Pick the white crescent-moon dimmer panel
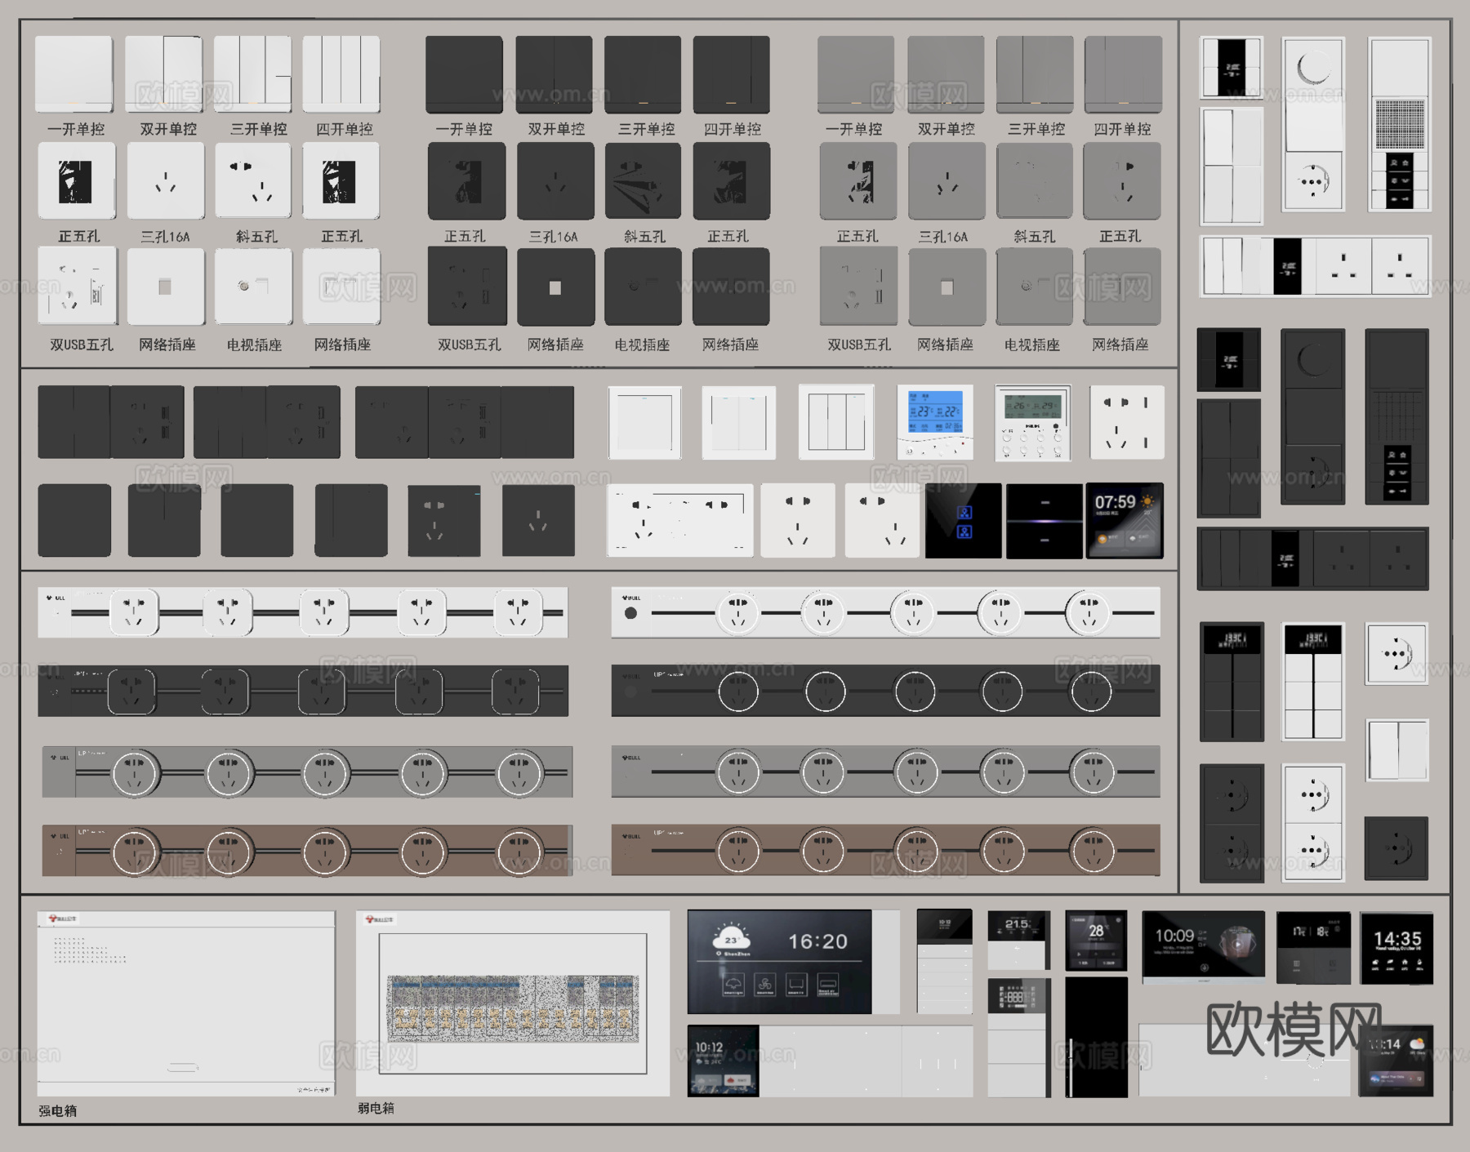The image size is (1470, 1152). point(1313,124)
